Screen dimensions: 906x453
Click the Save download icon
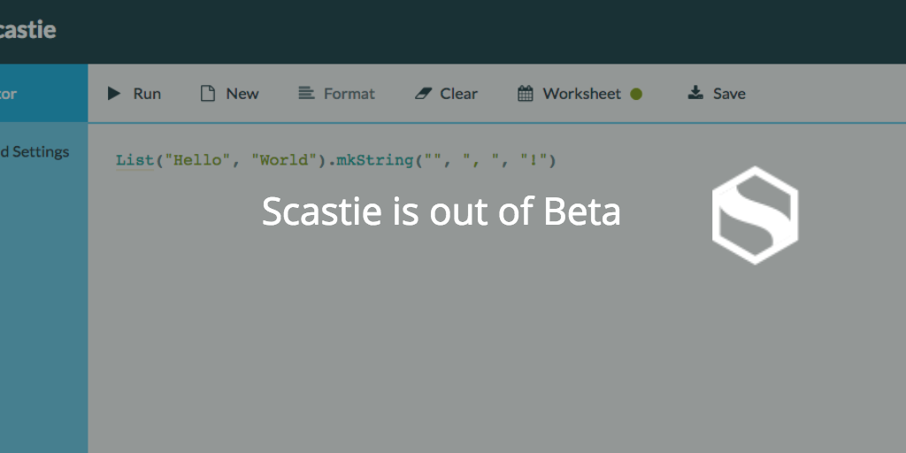click(x=695, y=93)
